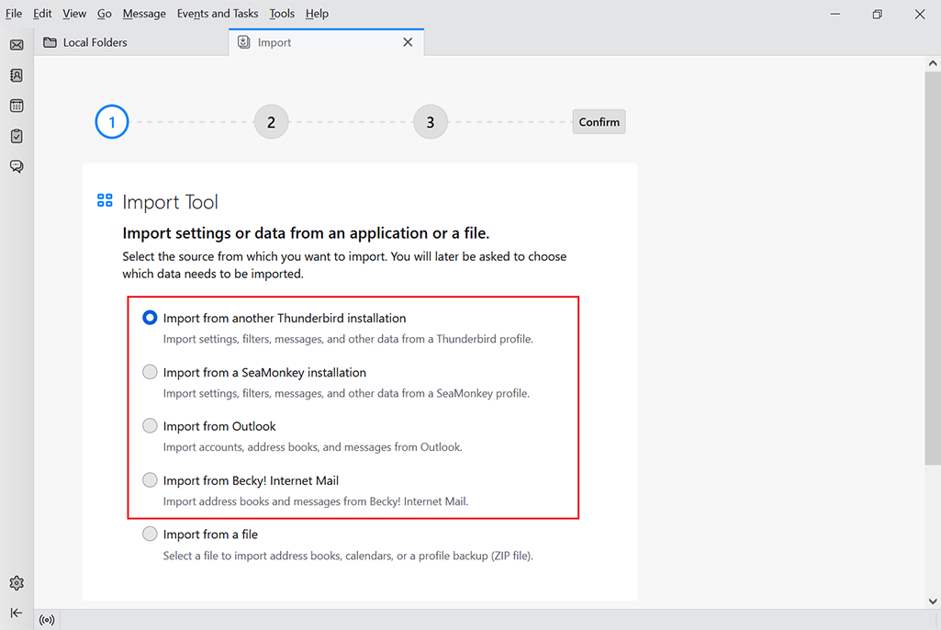Go to step 3 circle
941x630 pixels.
431,122
